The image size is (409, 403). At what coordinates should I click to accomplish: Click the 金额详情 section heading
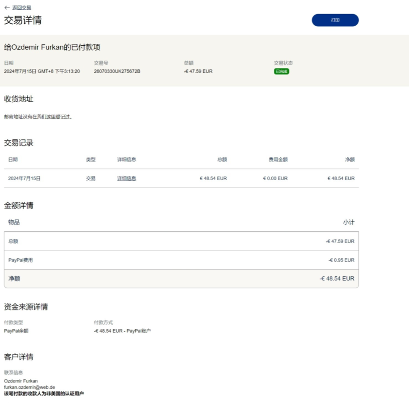(x=19, y=205)
